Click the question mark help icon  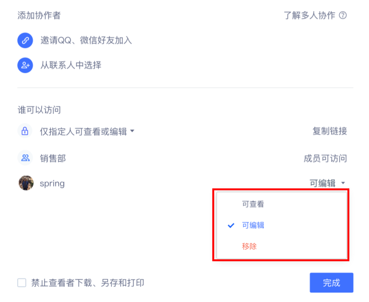[x=343, y=15]
